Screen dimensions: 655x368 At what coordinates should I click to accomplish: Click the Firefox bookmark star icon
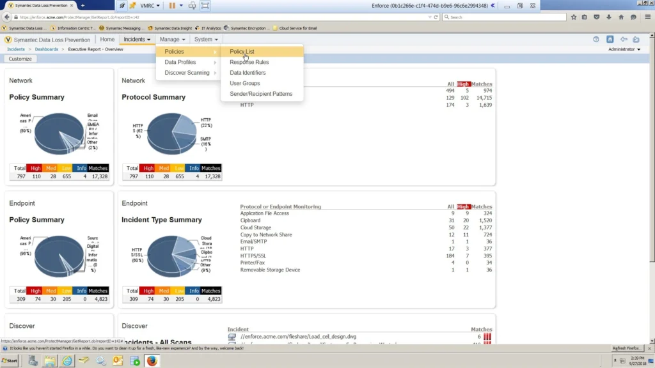coord(574,17)
